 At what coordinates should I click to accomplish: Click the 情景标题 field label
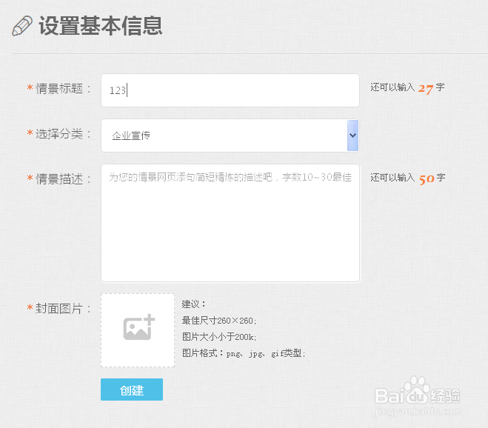(x=62, y=89)
